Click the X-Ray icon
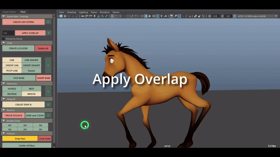Screen dimensions: 280x157 [x=195, y=16]
